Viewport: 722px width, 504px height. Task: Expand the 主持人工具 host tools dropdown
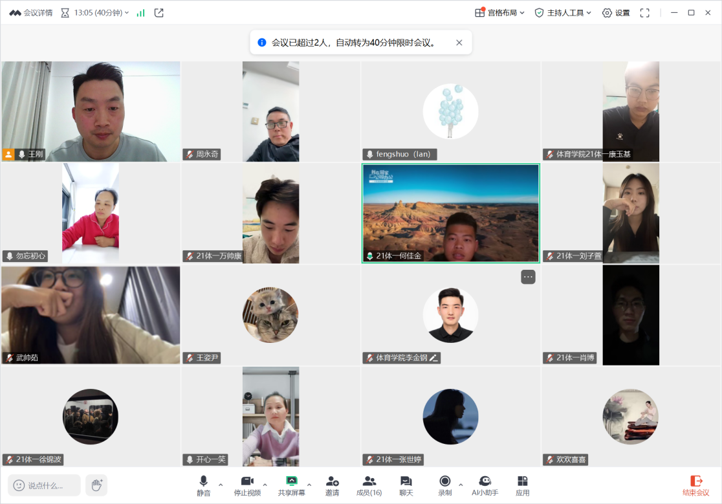[x=563, y=13]
